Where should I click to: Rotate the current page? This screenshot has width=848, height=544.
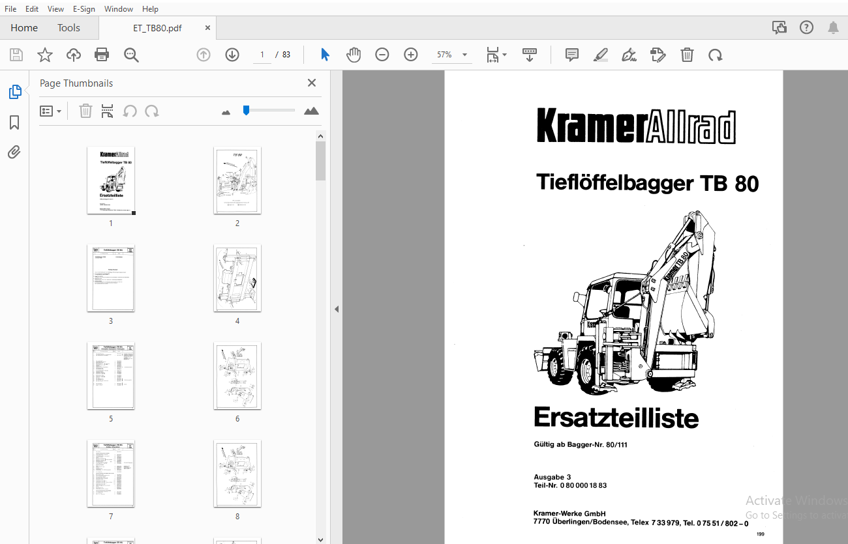tap(716, 55)
